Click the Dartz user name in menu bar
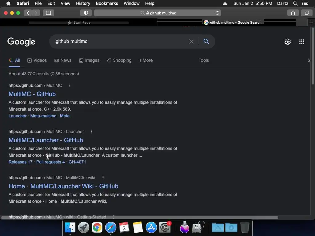The image size is (315, 236). 282,3
